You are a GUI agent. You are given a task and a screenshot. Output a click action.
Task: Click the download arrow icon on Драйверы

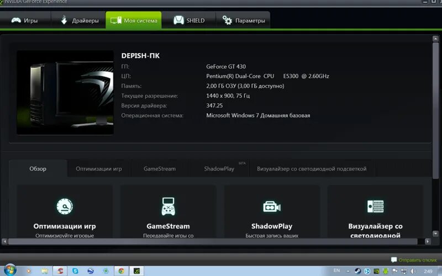[x=64, y=20]
